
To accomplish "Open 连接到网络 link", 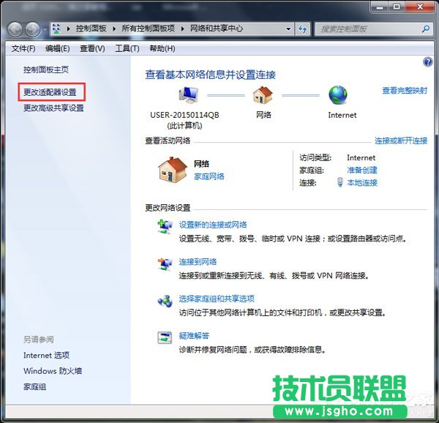I will [198, 262].
